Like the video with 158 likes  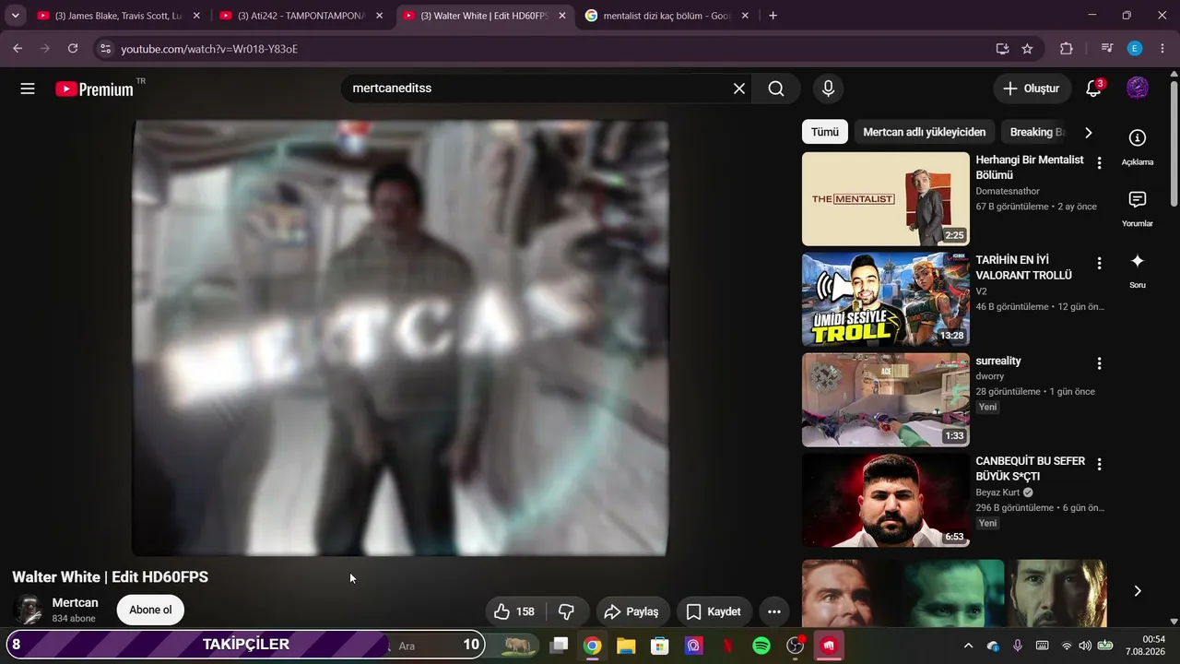[x=513, y=611]
